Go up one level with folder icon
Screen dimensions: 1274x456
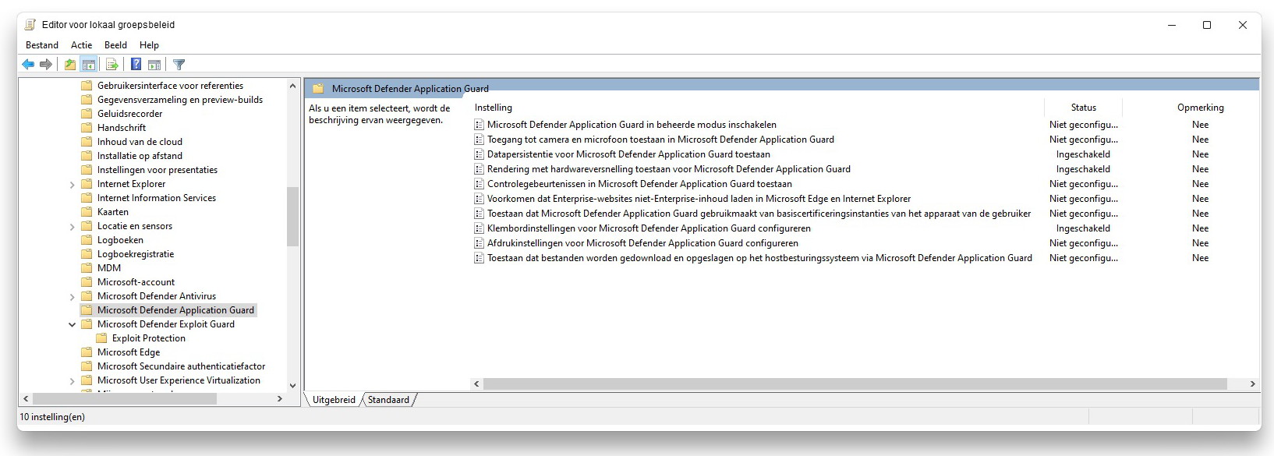click(70, 65)
